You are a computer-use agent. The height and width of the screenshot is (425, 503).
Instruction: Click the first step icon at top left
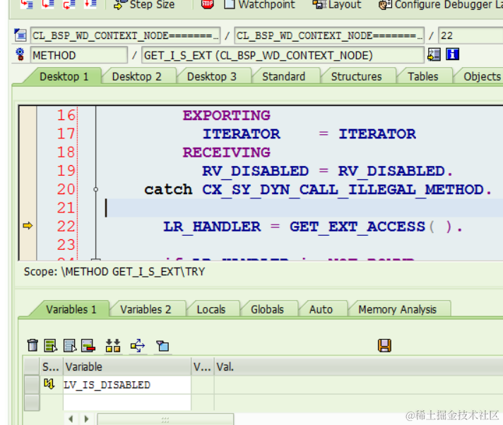[28, 4]
